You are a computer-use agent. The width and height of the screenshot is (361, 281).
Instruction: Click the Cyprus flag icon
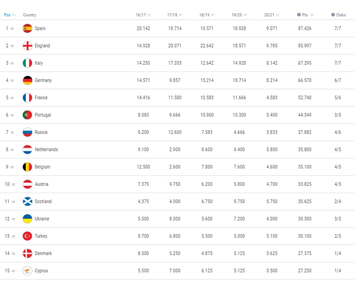pos(27,271)
